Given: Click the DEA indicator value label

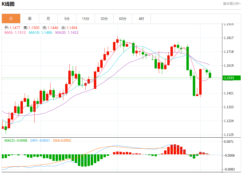Looking at the screenshot, I should click(62, 141).
